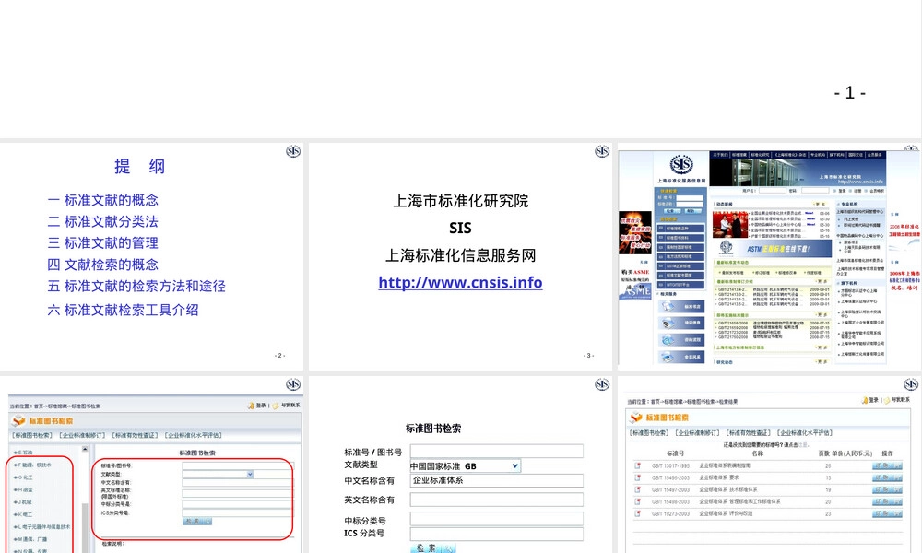Click the ICS 分类号 input field

496,534
